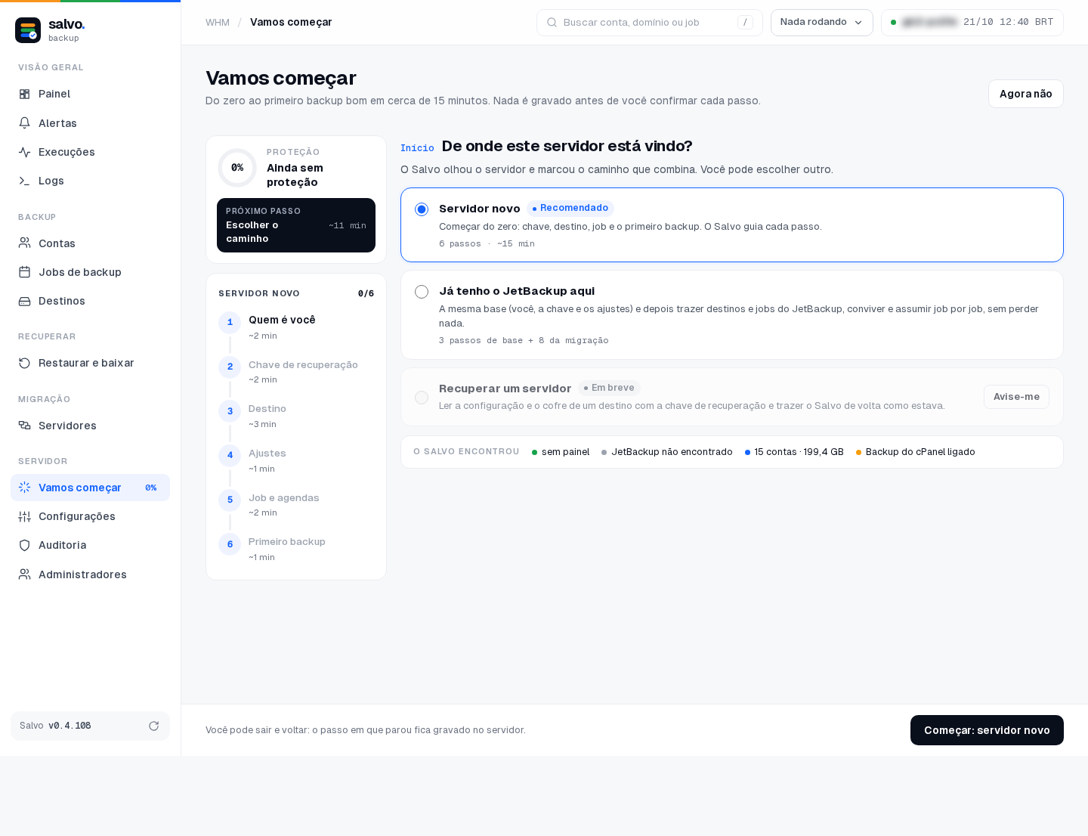
Task: Click the 0% protection progress ring
Action: tap(237, 168)
